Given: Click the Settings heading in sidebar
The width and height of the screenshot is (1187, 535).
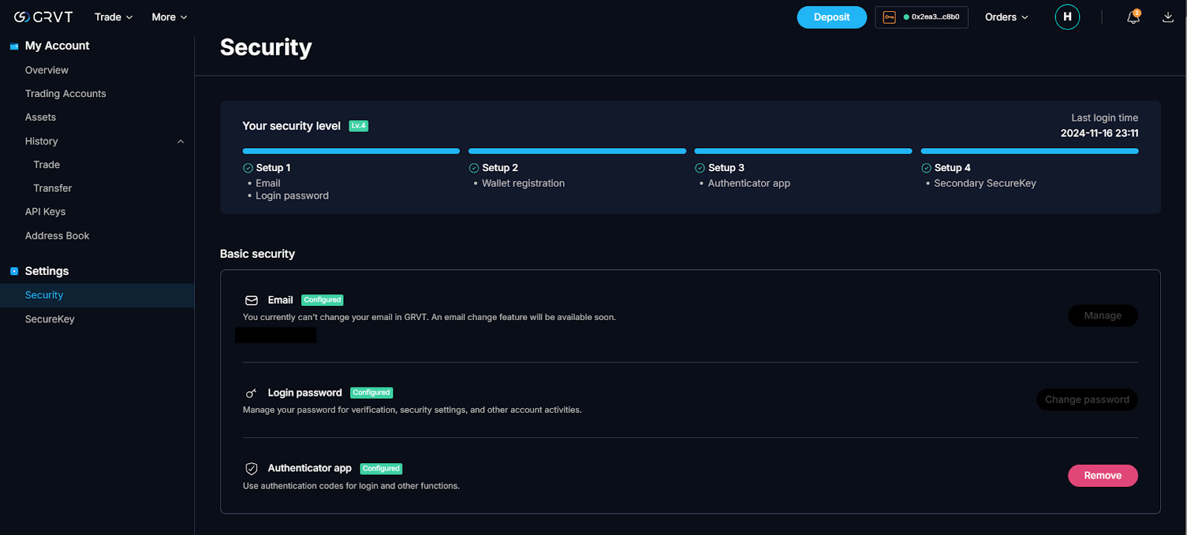Looking at the screenshot, I should 47,271.
